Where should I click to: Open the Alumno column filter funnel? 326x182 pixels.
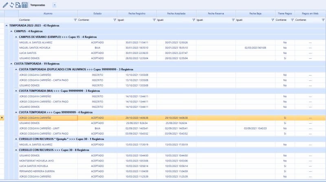point(75,20)
